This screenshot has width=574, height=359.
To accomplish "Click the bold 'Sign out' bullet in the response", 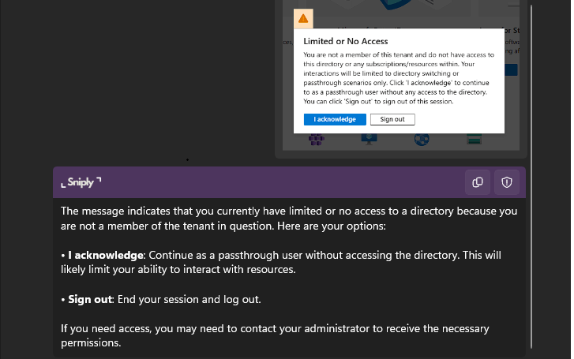I will click(91, 299).
